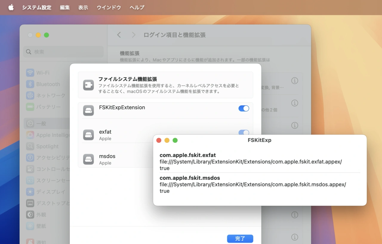
Task: Open the ヘルプ menu
Action: point(137,7)
